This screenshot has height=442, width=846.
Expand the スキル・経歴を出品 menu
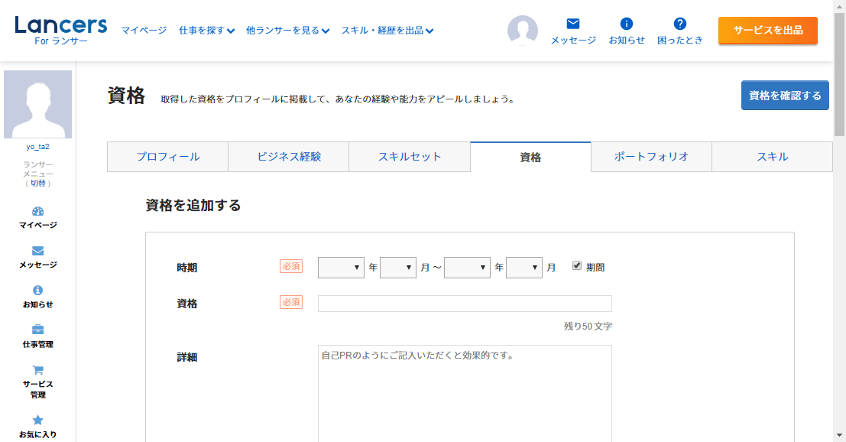pos(387,31)
